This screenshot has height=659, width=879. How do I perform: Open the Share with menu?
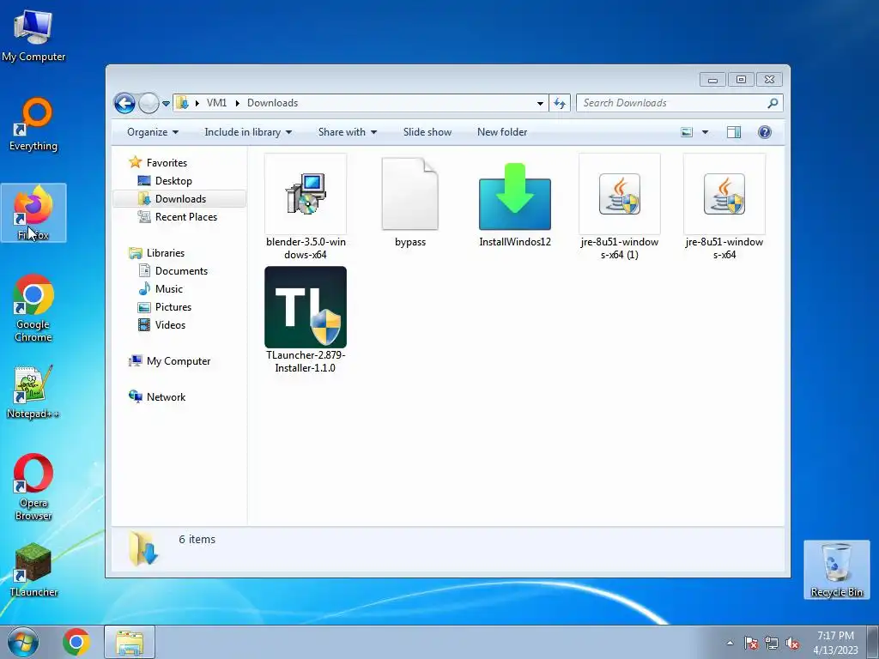(348, 132)
